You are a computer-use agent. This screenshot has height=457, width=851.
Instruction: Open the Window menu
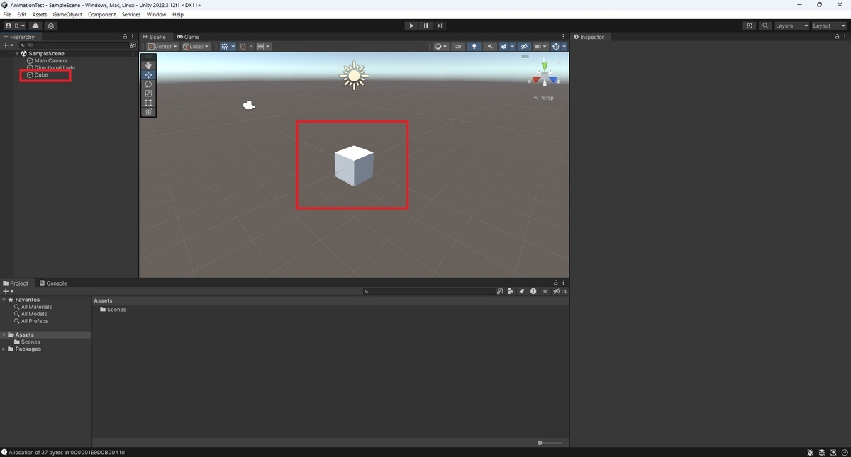pyautogui.click(x=156, y=14)
